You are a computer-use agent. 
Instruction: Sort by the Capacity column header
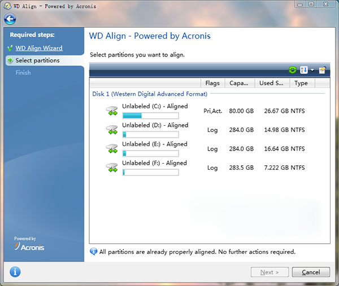tap(240, 83)
